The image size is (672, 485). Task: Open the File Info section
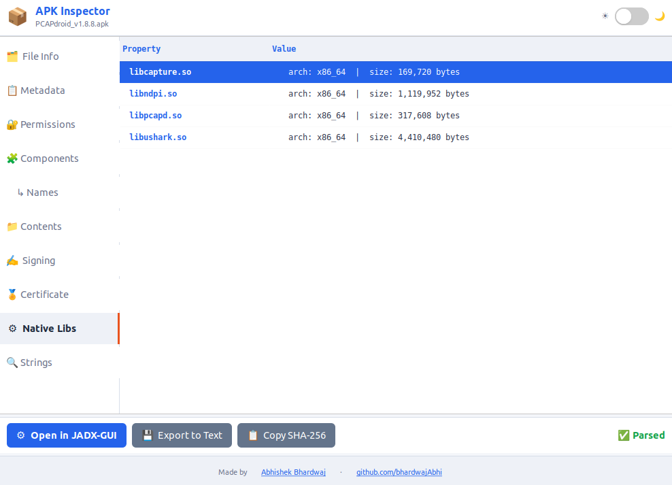click(60, 56)
